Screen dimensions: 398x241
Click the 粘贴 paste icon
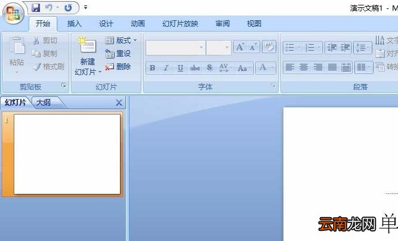(x=17, y=46)
